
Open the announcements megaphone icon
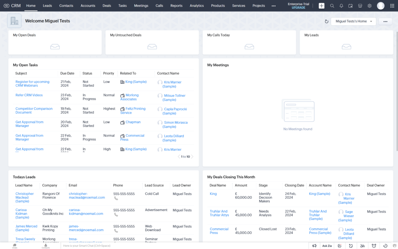pos(314,246)
